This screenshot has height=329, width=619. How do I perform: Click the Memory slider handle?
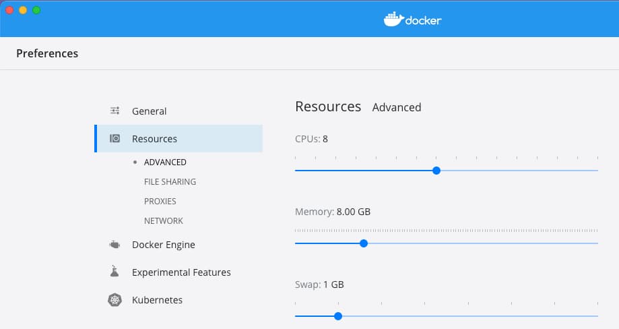tap(364, 243)
